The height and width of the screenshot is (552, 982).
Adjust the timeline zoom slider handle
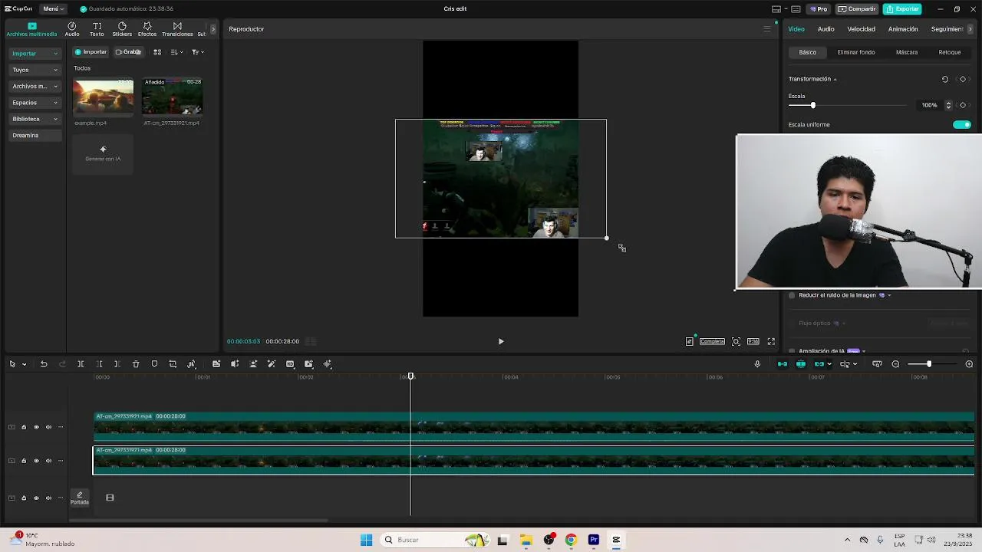click(928, 364)
